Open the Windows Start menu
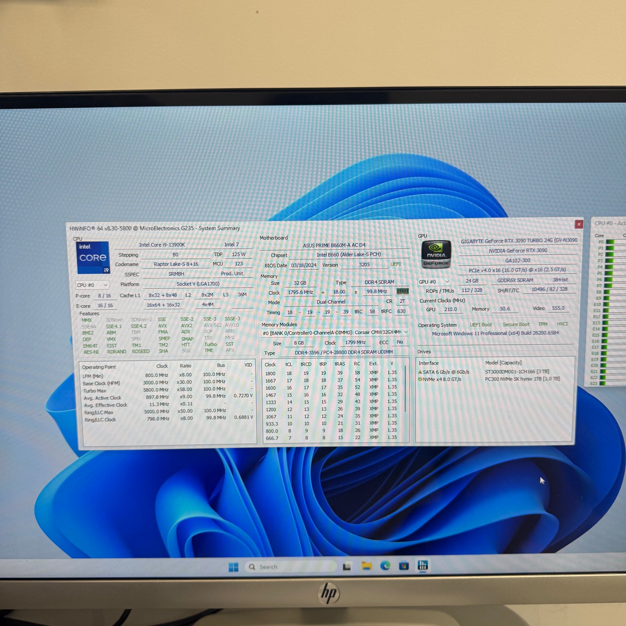This screenshot has height=626, width=626. [x=233, y=567]
